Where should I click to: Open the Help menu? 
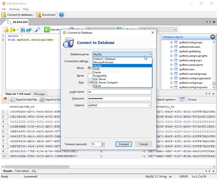[26, 9]
